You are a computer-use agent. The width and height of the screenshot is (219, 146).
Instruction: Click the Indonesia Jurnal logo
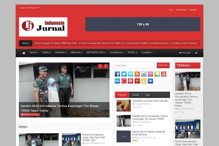pyautogui.click(x=43, y=27)
